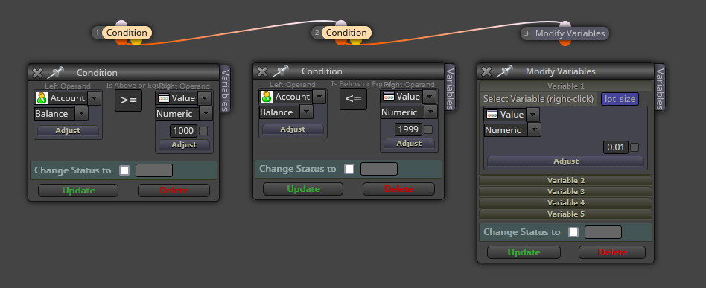This screenshot has height=288, width=706.
Task: Pin the second Condition panel with the pushpin icon
Action: pyautogui.click(x=280, y=71)
